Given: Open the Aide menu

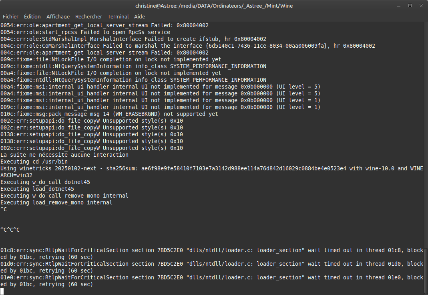Looking at the screenshot, I should pos(139,16).
